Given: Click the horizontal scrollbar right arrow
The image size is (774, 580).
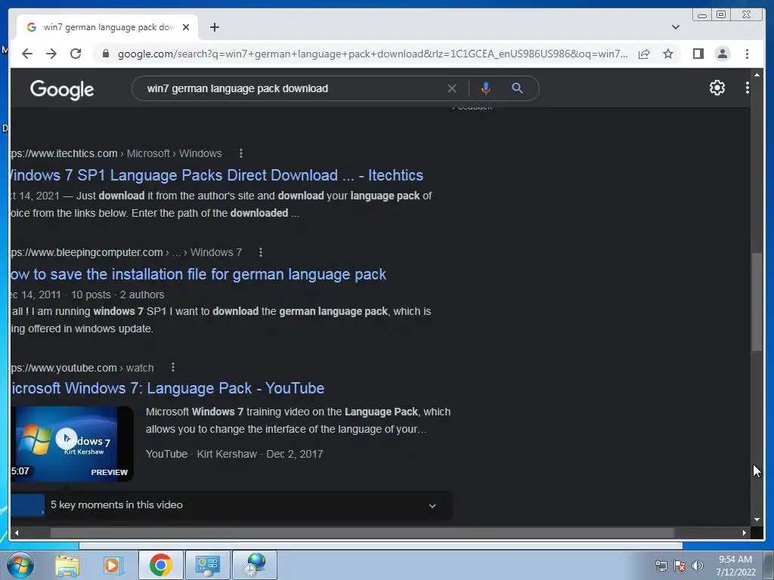Looking at the screenshot, I should [745, 532].
